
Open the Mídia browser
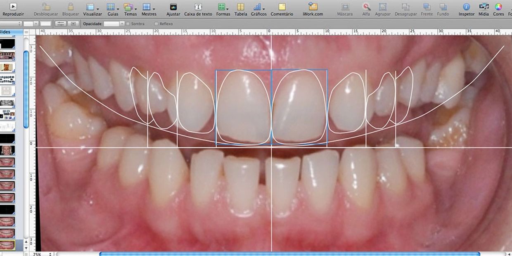pyautogui.click(x=484, y=7)
